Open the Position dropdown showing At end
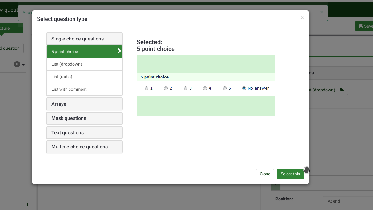Screen dimensions: 373x210 [x=348, y=201]
